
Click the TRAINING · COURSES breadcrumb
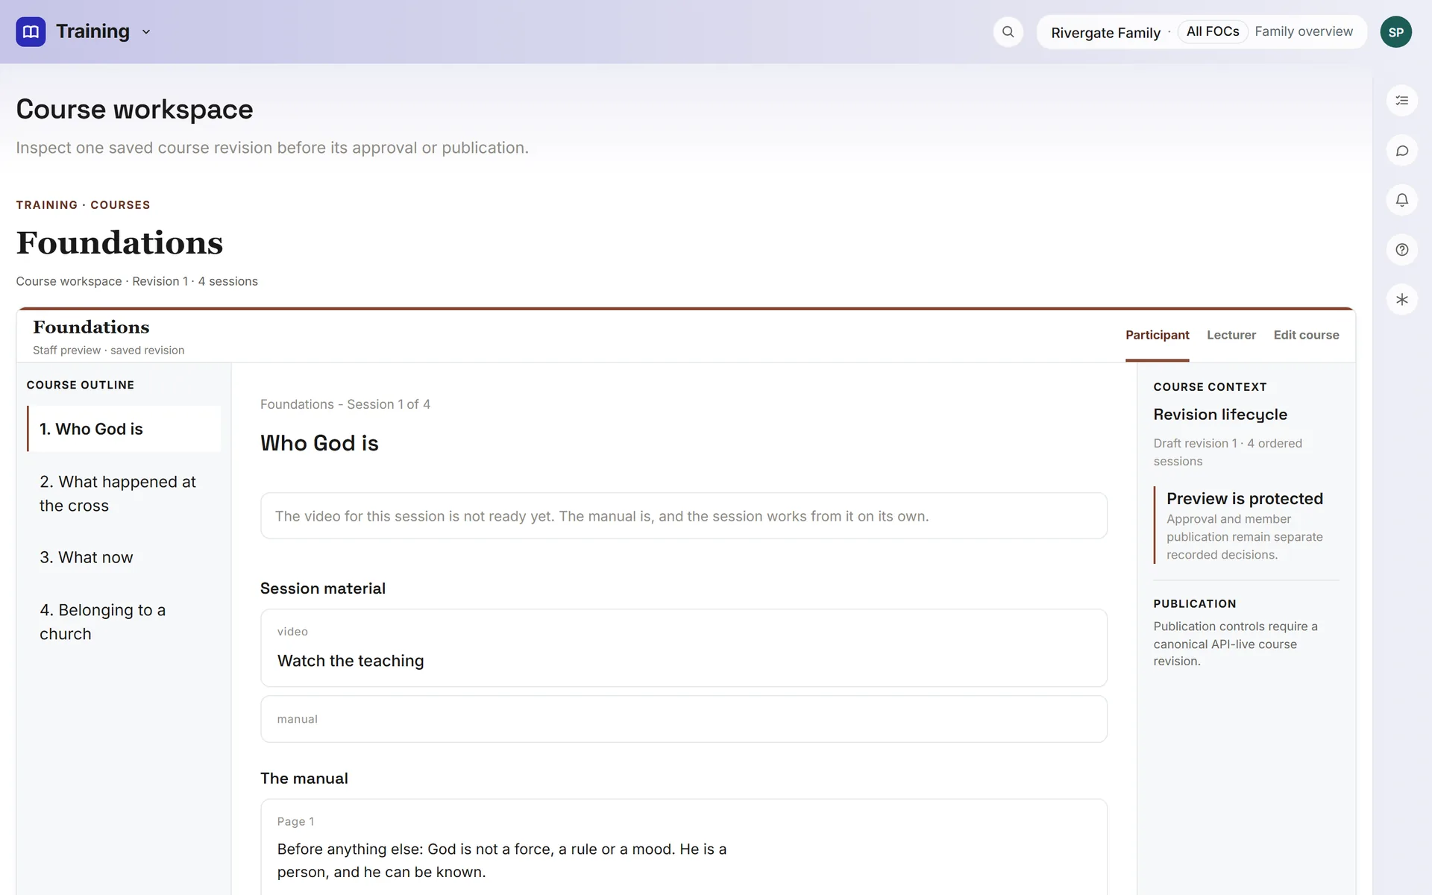click(x=83, y=205)
